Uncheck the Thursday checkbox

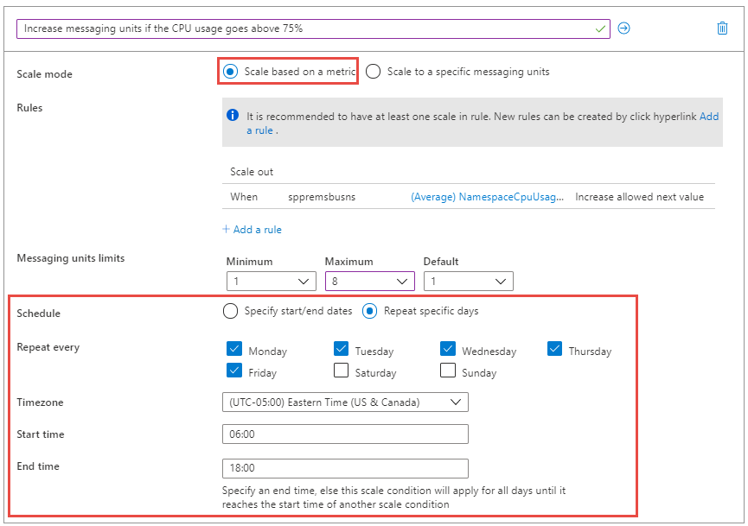pos(555,349)
